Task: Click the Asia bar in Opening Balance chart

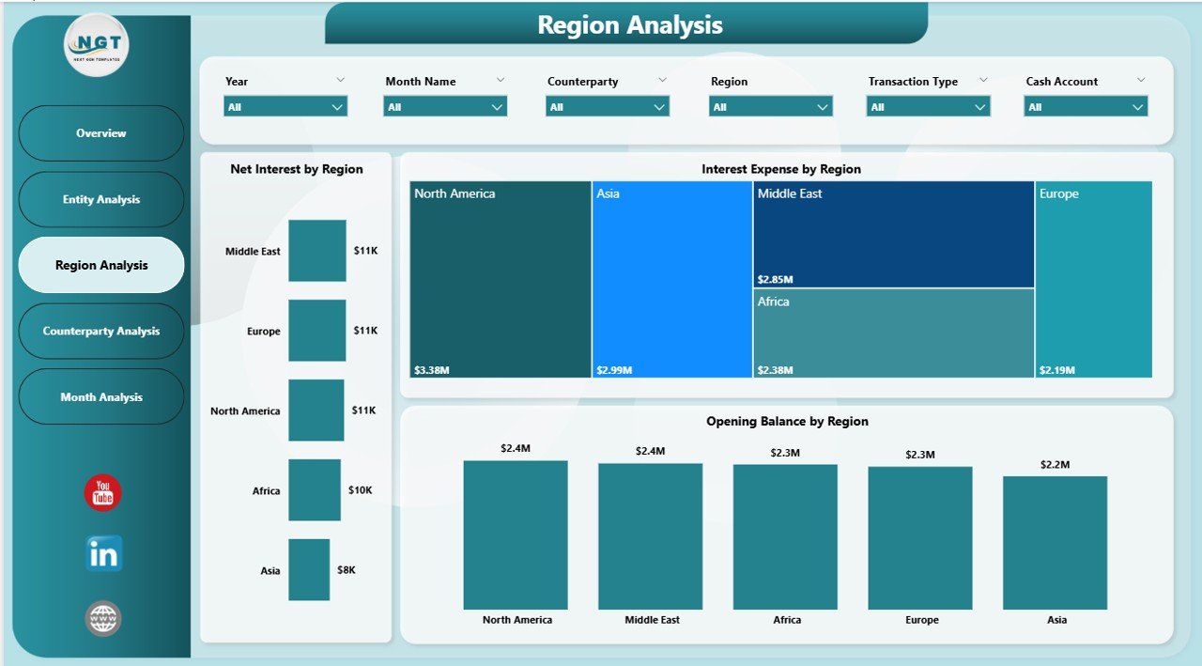Action: click(x=1056, y=540)
